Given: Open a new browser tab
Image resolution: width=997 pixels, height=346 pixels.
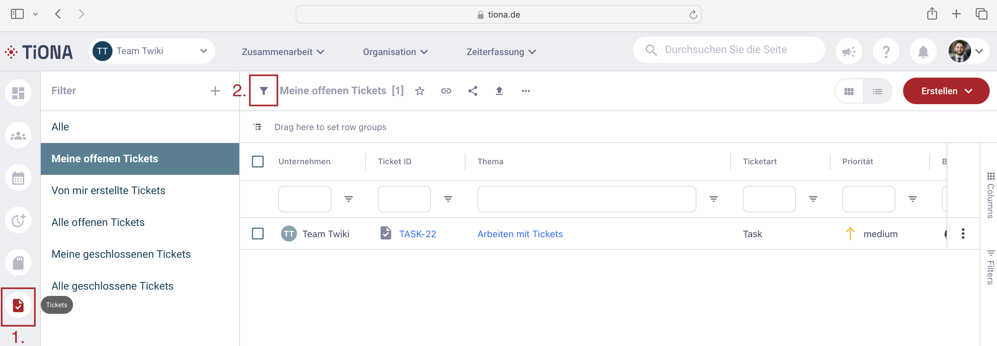Looking at the screenshot, I should 957,14.
